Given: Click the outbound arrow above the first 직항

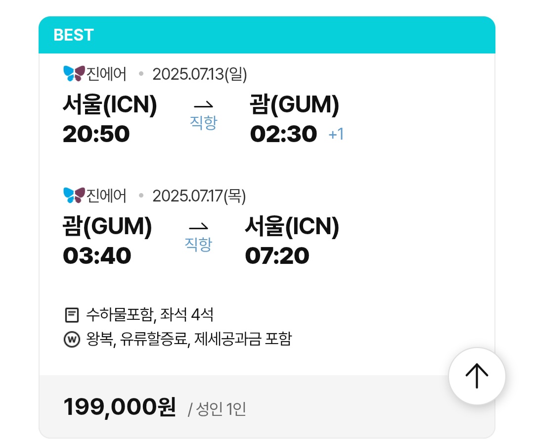Looking at the screenshot, I should (203, 104).
